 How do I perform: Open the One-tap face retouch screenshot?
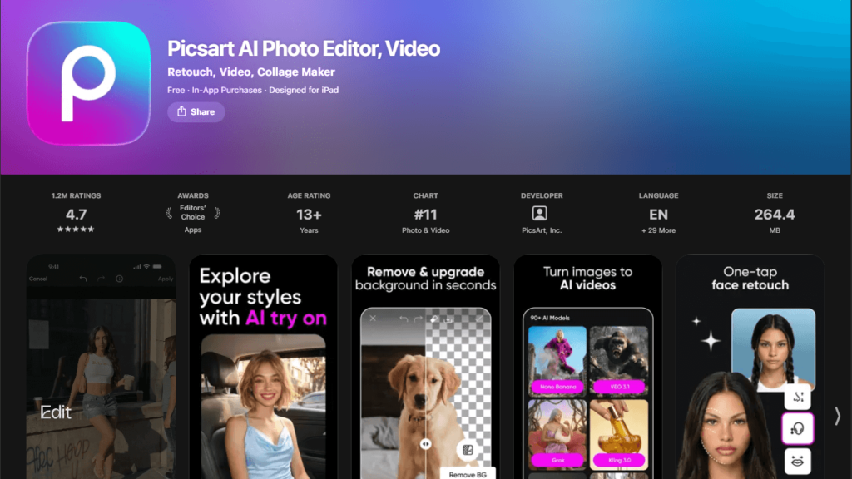(750, 367)
